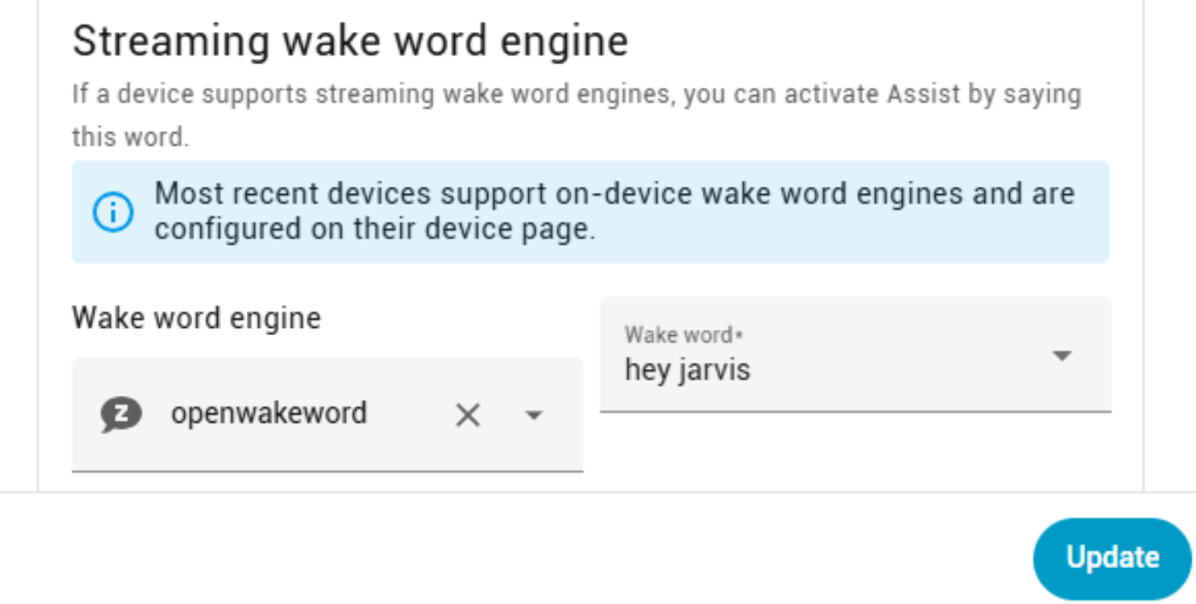Click the empty card area below Wake word field
The height and width of the screenshot is (604, 1196).
(854, 451)
